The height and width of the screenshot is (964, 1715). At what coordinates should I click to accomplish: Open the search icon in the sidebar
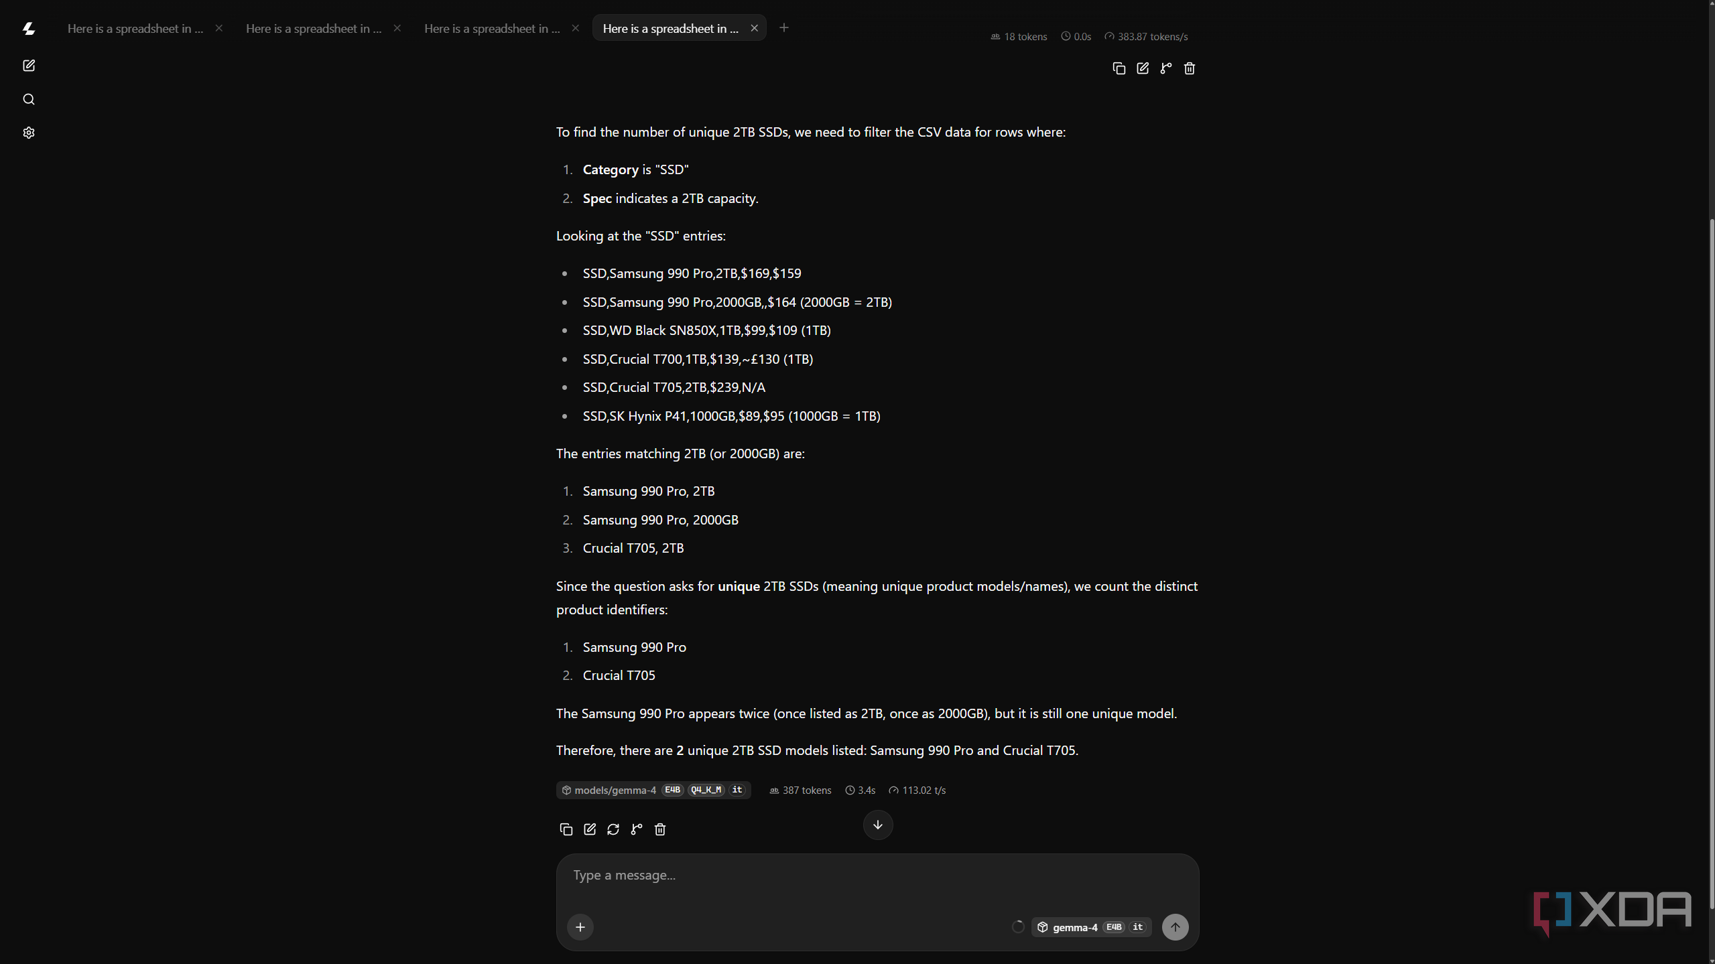coord(29,99)
